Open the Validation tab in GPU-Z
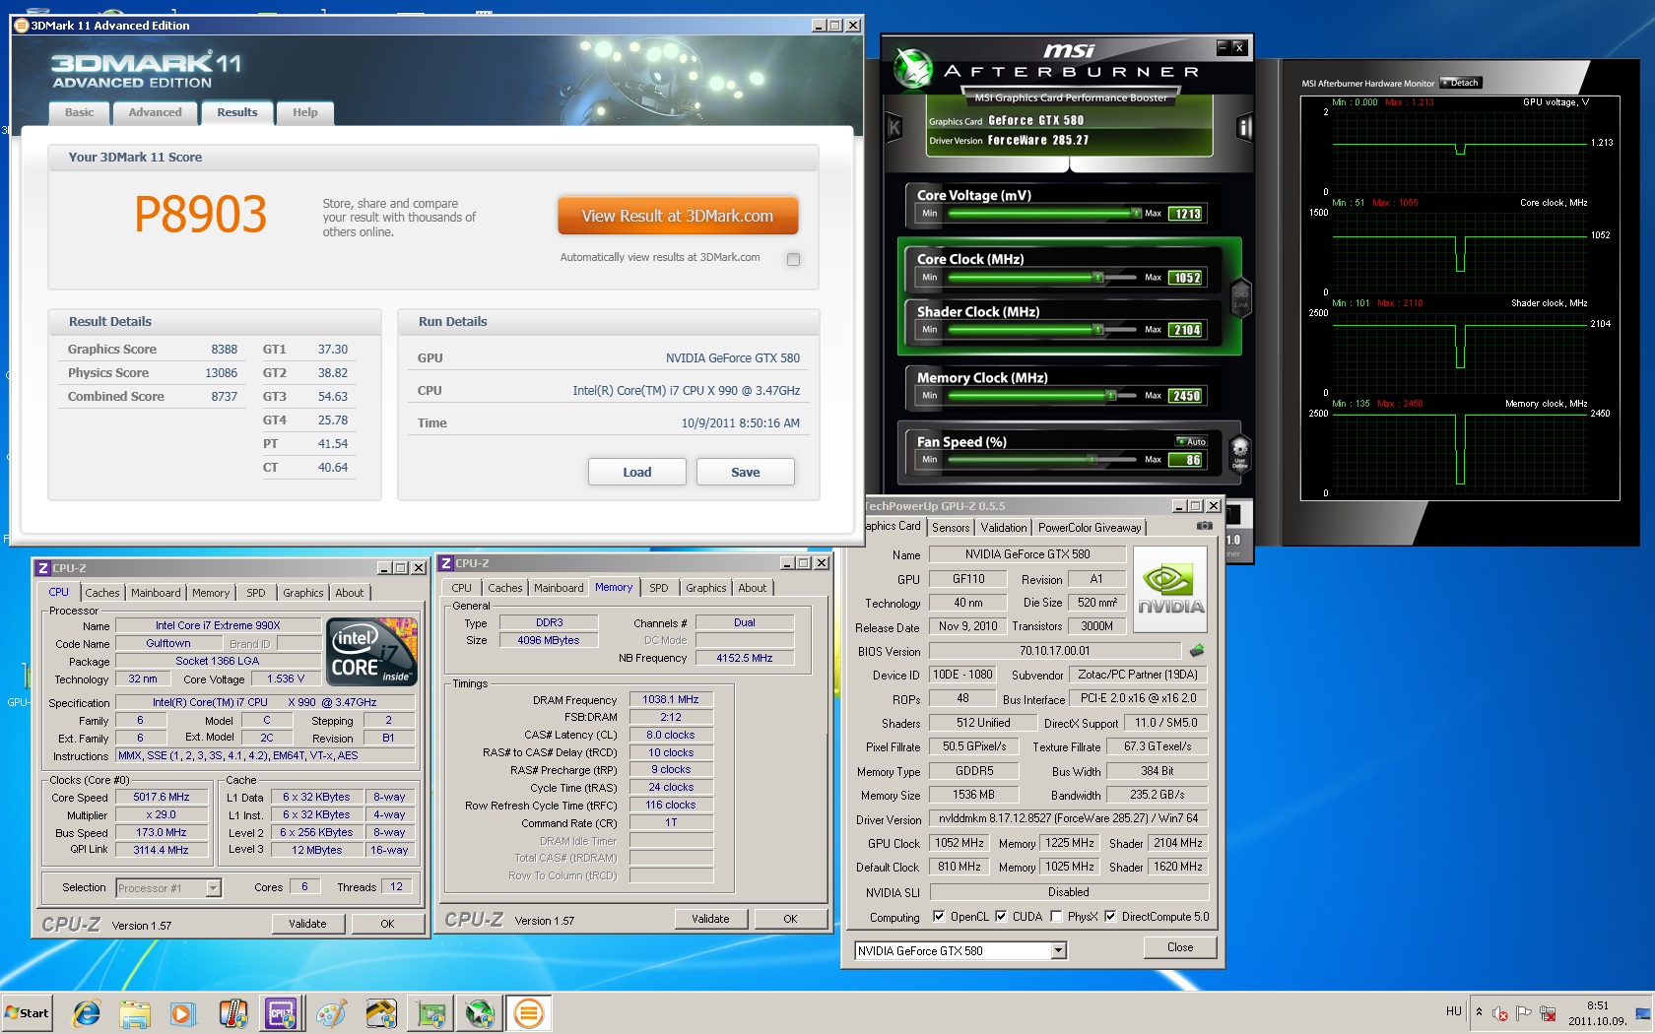The height and width of the screenshot is (1034, 1655). pos(1003,528)
